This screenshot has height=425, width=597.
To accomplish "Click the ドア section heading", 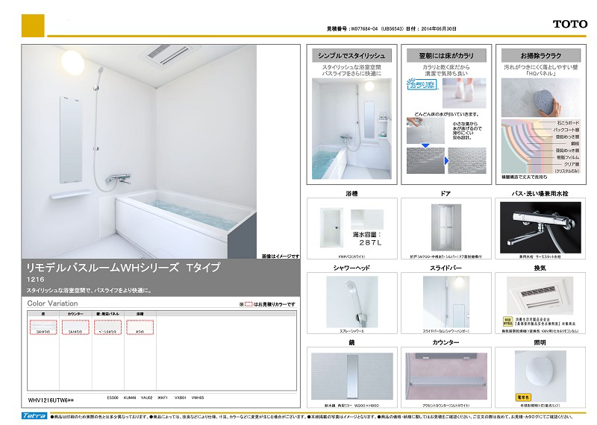I will (x=446, y=193).
